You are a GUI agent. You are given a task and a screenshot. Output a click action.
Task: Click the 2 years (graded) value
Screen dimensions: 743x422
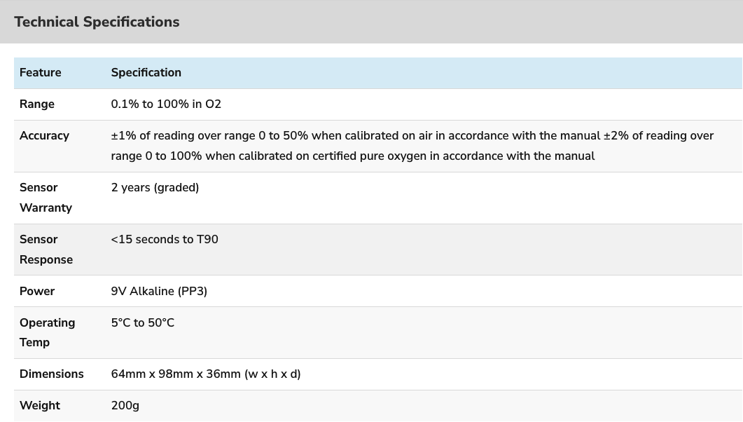(155, 188)
